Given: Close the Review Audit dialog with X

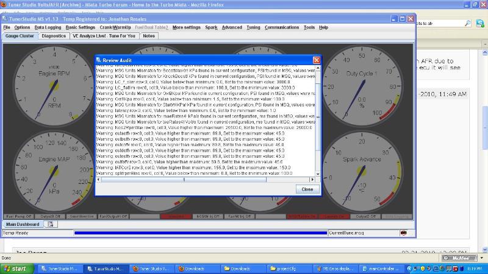Looking at the screenshot, I should (316, 60).
